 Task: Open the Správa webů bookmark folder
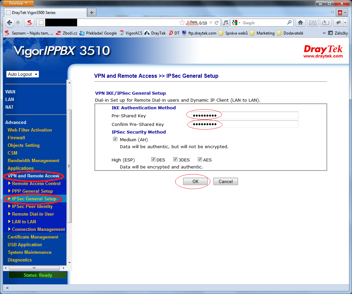233,33
